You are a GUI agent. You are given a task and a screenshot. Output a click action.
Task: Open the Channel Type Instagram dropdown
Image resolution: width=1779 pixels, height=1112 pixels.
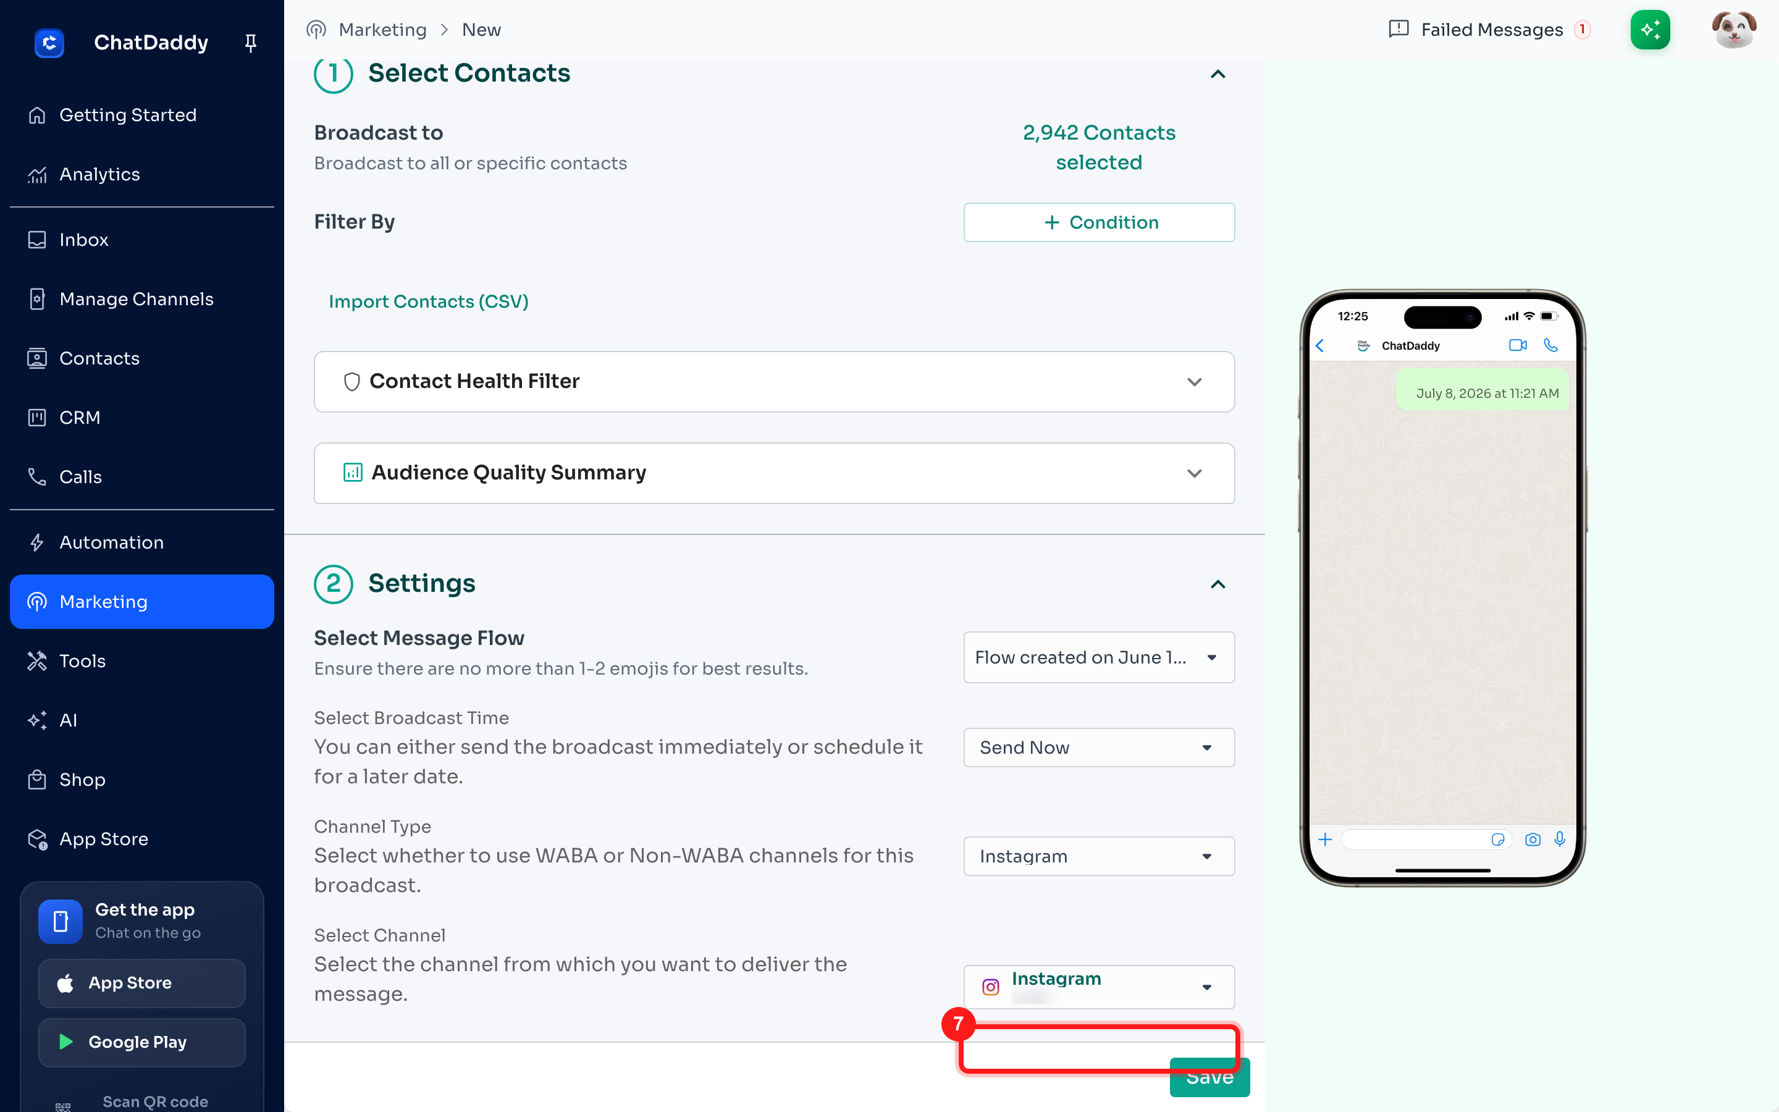(1099, 856)
